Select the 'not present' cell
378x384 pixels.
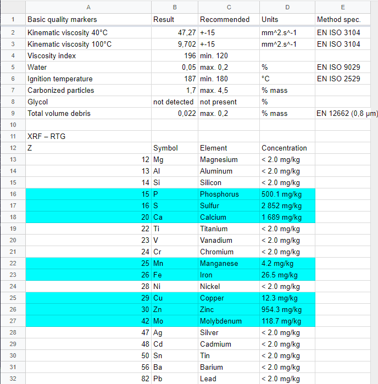[x=229, y=102]
